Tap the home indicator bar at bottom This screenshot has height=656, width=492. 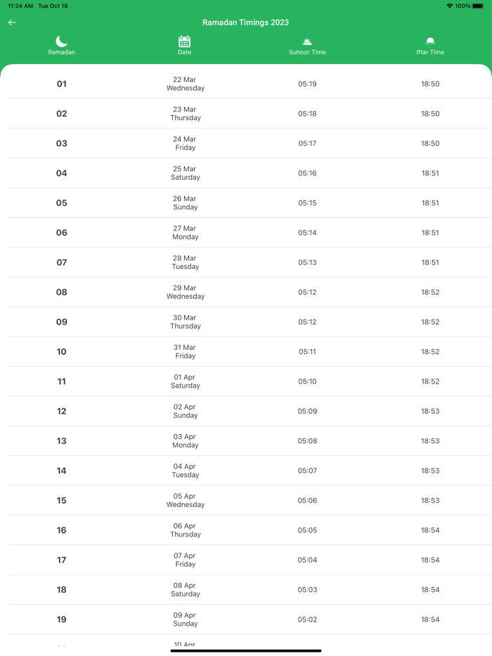coord(246,651)
